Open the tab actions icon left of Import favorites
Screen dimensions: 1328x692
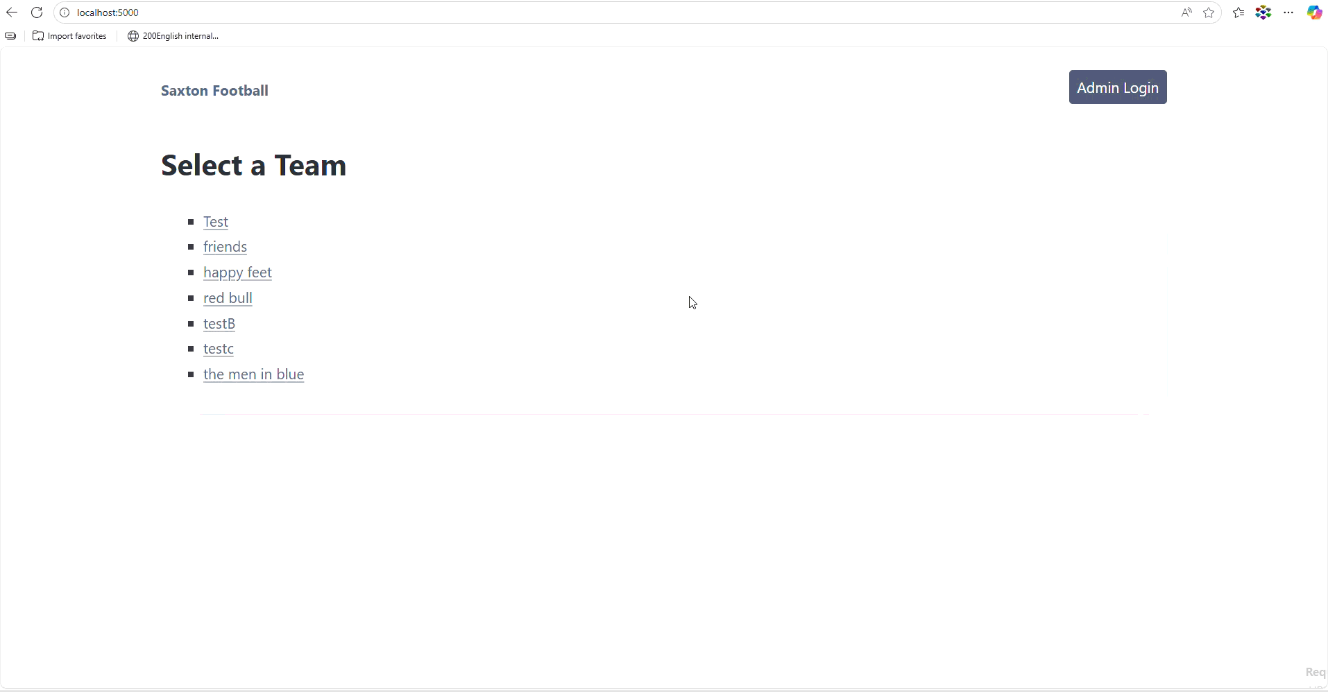click(10, 36)
